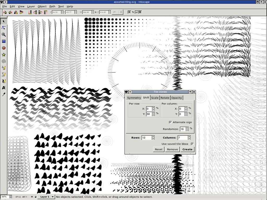Click zoom percentage stepper in status bar
The height and width of the screenshot is (200, 267).
pos(11,197)
